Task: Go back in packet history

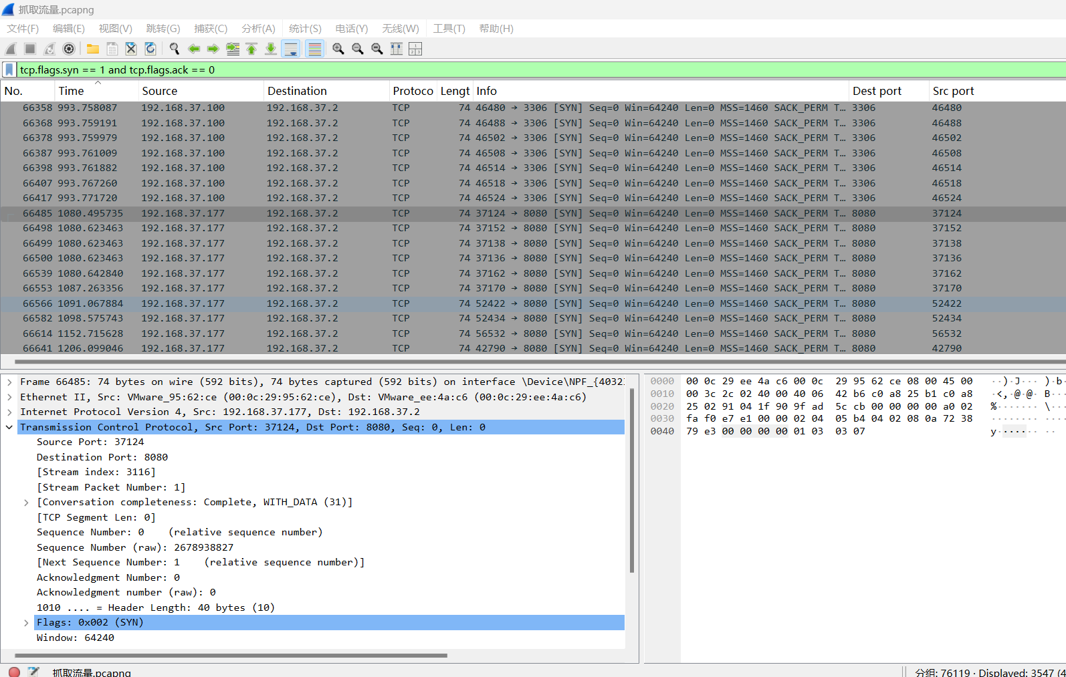Action: point(194,49)
